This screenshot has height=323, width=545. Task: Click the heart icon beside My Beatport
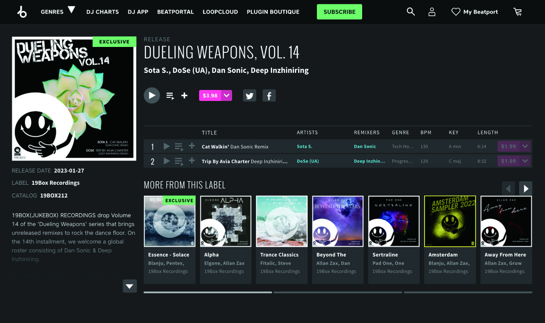coord(456,12)
